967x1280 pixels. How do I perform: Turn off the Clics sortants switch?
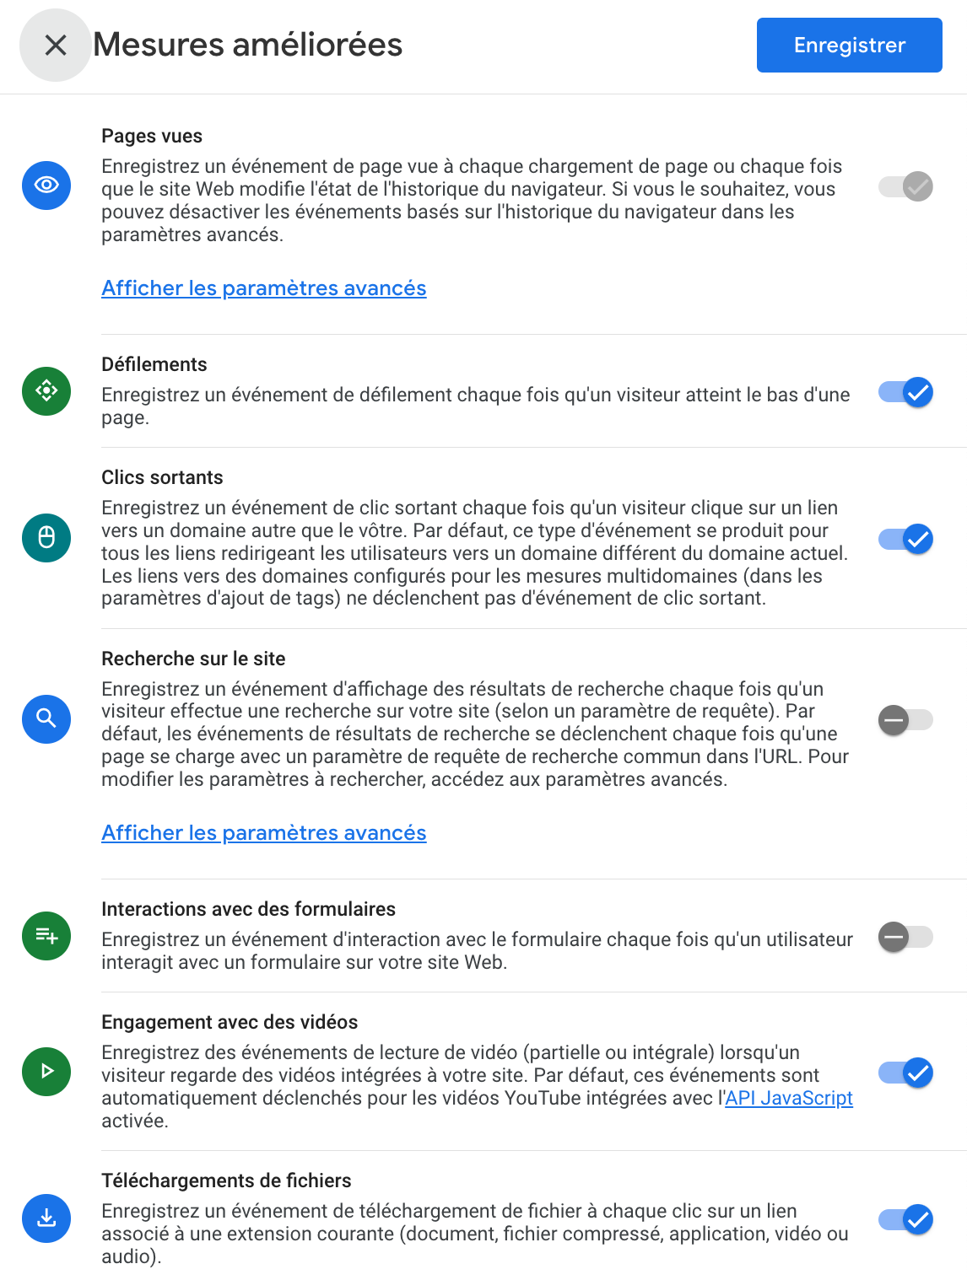[905, 538]
